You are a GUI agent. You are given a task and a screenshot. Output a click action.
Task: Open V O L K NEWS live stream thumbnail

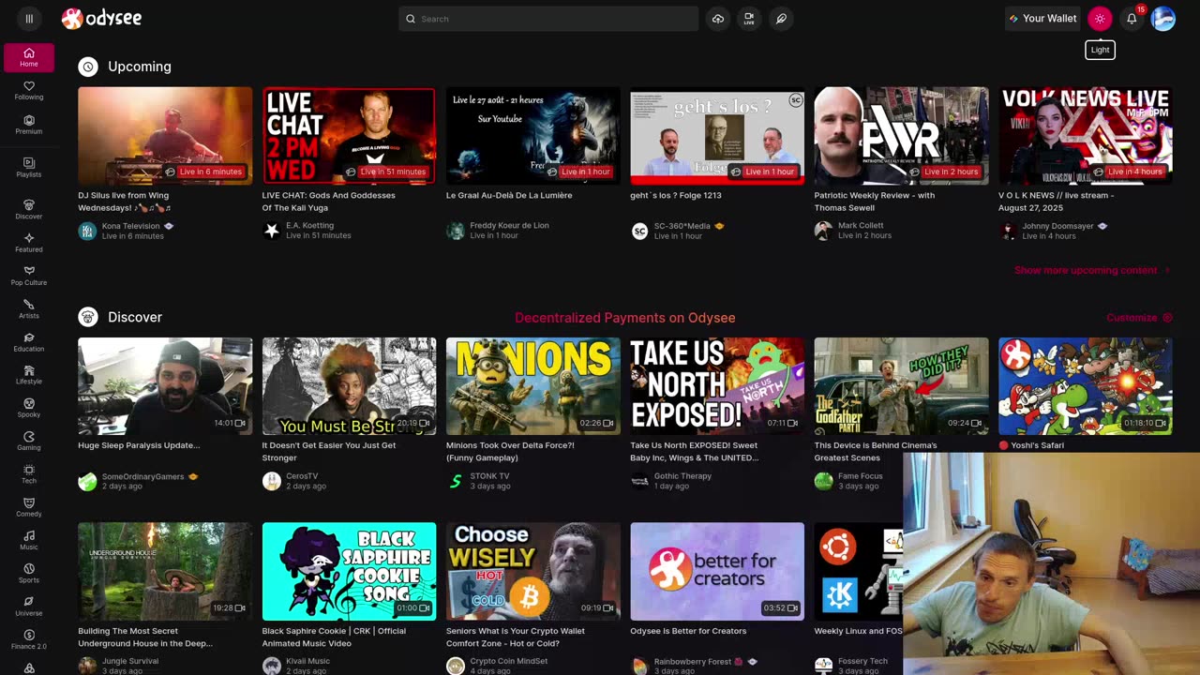pyautogui.click(x=1086, y=136)
